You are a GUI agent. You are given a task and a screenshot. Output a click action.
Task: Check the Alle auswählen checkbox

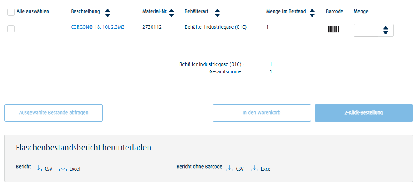tap(11, 12)
